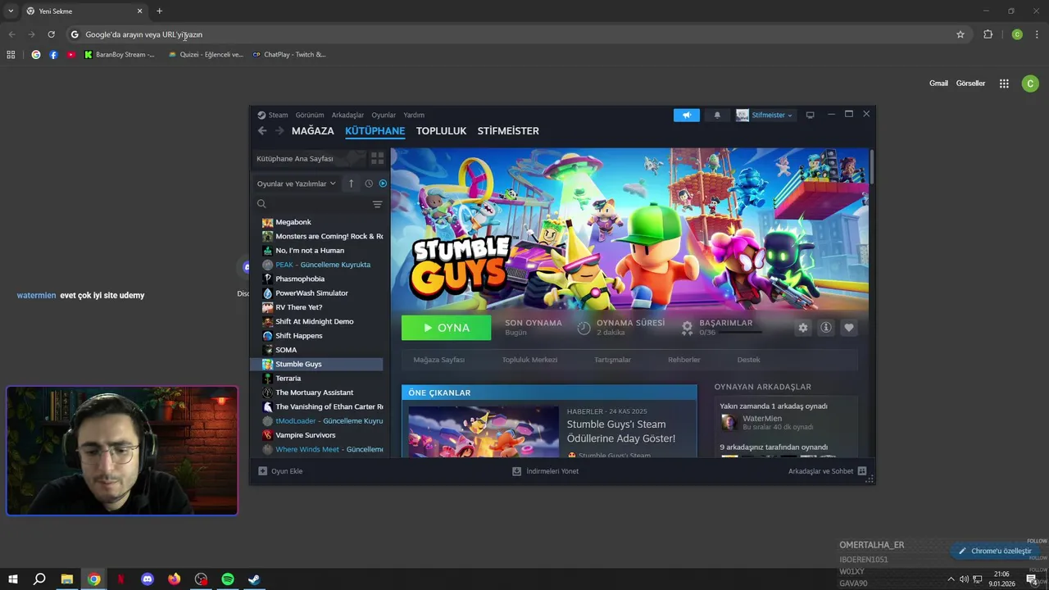Open Tartışmalar game tab
Screen dimensions: 1049x590
(x=612, y=360)
